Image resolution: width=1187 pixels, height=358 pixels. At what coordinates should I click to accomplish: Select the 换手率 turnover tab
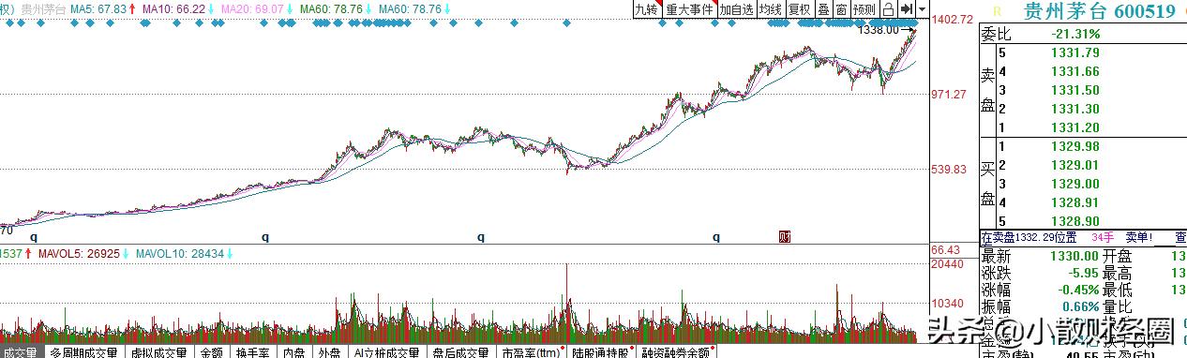point(253,352)
